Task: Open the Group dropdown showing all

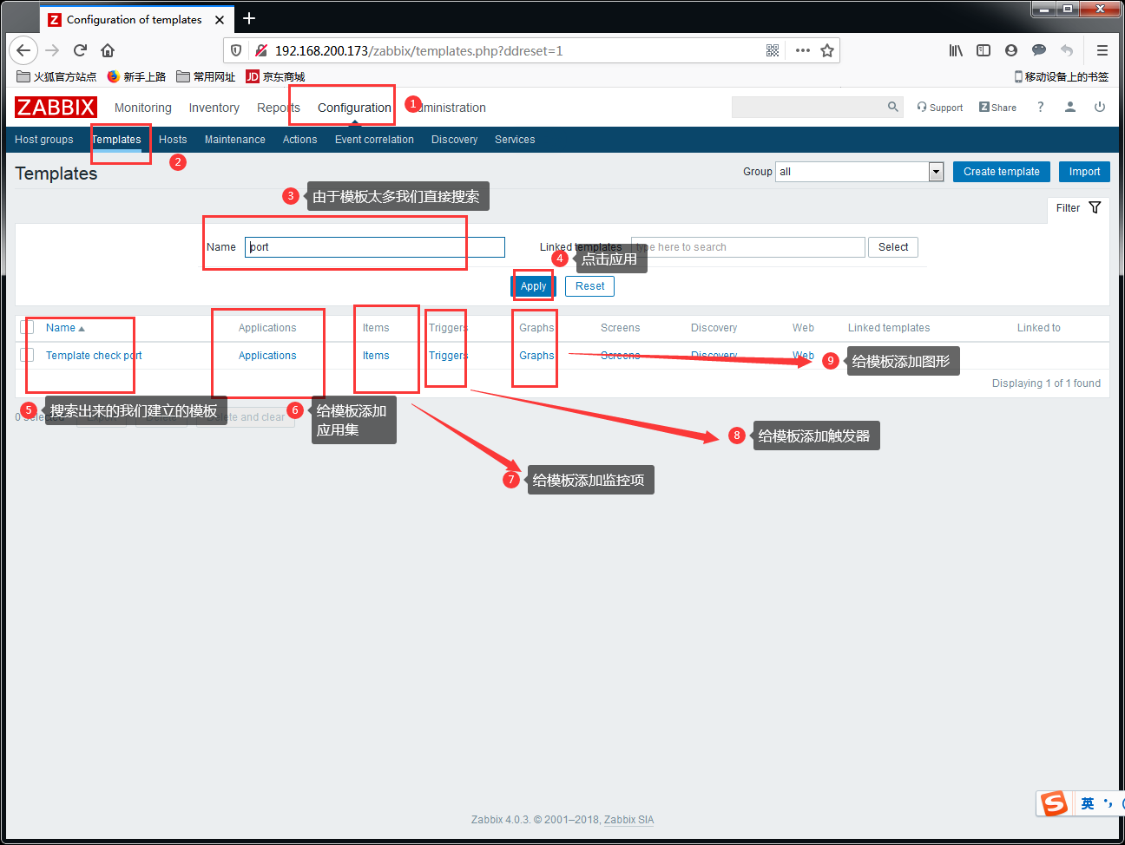Action: (x=859, y=172)
